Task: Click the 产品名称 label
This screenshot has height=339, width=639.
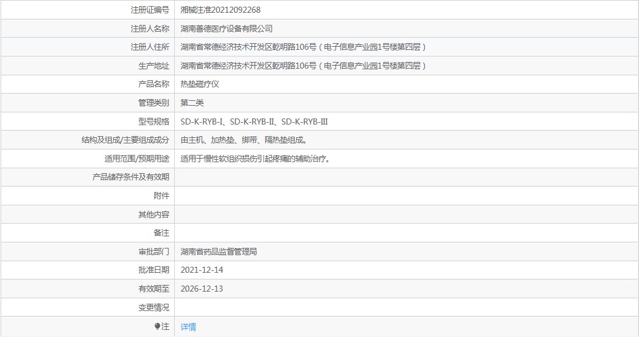Action: click(x=154, y=84)
